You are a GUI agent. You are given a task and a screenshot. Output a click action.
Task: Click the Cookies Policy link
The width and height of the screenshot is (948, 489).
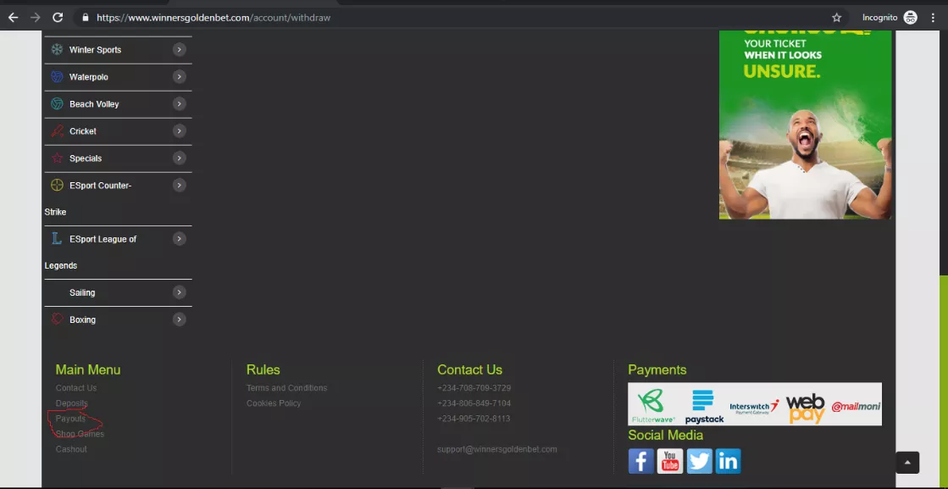(274, 403)
